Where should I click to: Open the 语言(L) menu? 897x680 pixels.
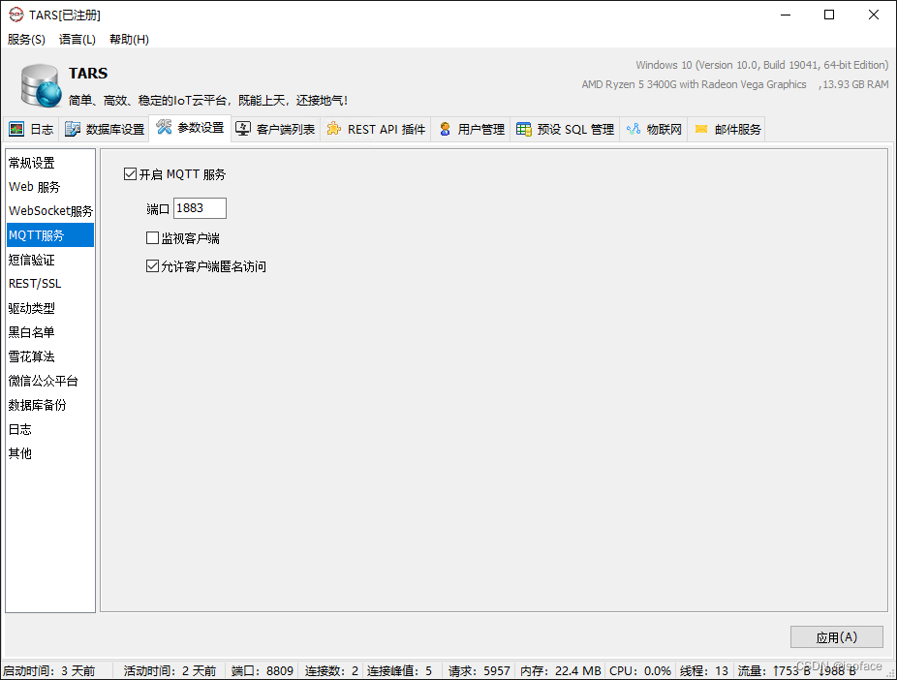(77, 40)
